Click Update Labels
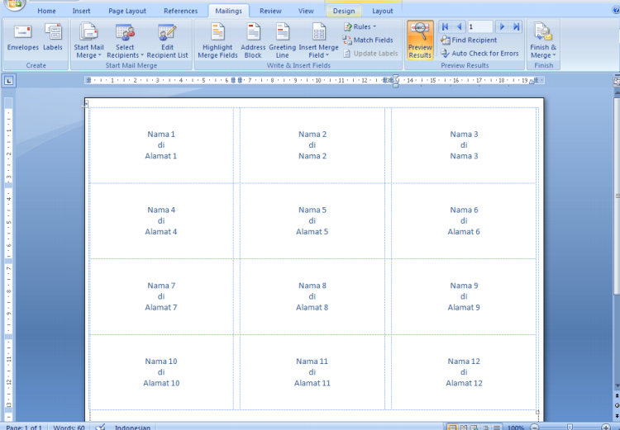Viewport: 620px width, 430px height. pos(370,54)
